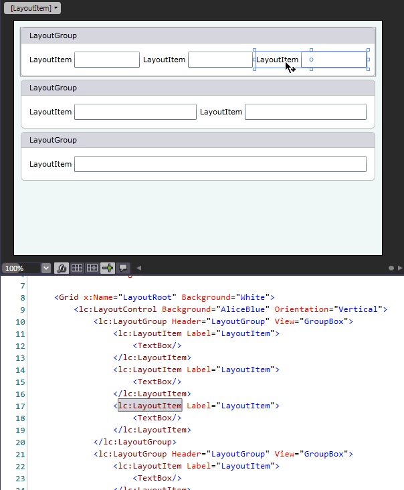
Task: Click the 100% zoom value field
Action: coord(20,268)
